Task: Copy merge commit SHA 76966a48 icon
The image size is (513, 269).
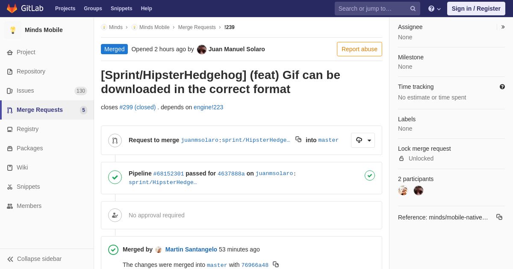Action: (276, 264)
